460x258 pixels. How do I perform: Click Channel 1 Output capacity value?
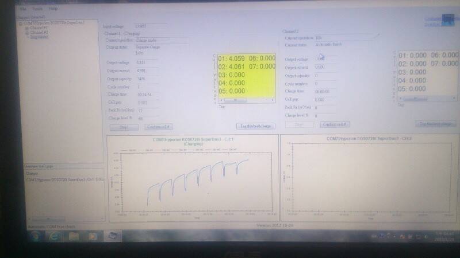pos(147,79)
